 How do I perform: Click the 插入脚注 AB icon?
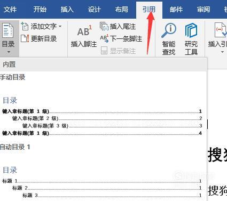coord(84,31)
